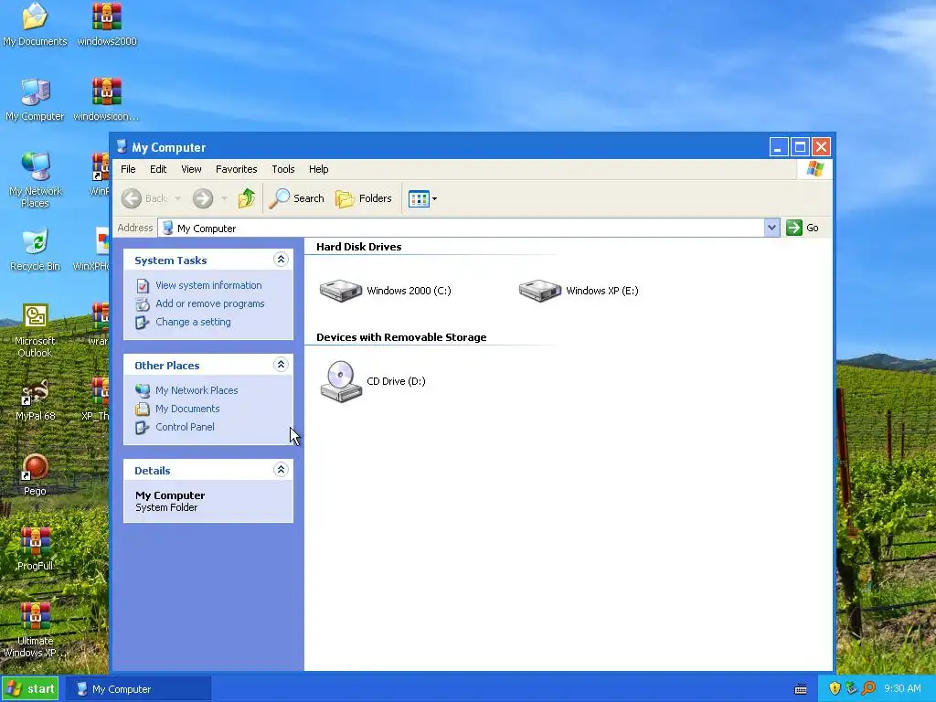Click the Start button
936x702 pixels.
click(30, 689)
